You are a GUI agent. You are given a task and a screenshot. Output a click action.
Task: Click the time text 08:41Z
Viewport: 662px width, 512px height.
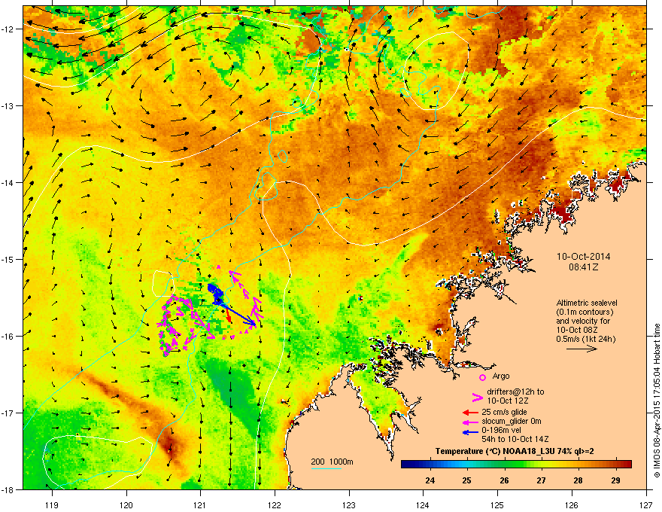584,267
